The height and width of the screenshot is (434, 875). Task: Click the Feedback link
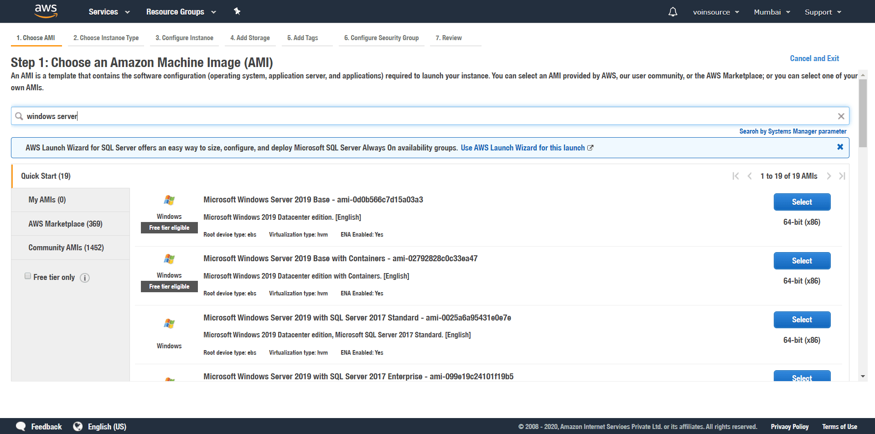point(47,427)
